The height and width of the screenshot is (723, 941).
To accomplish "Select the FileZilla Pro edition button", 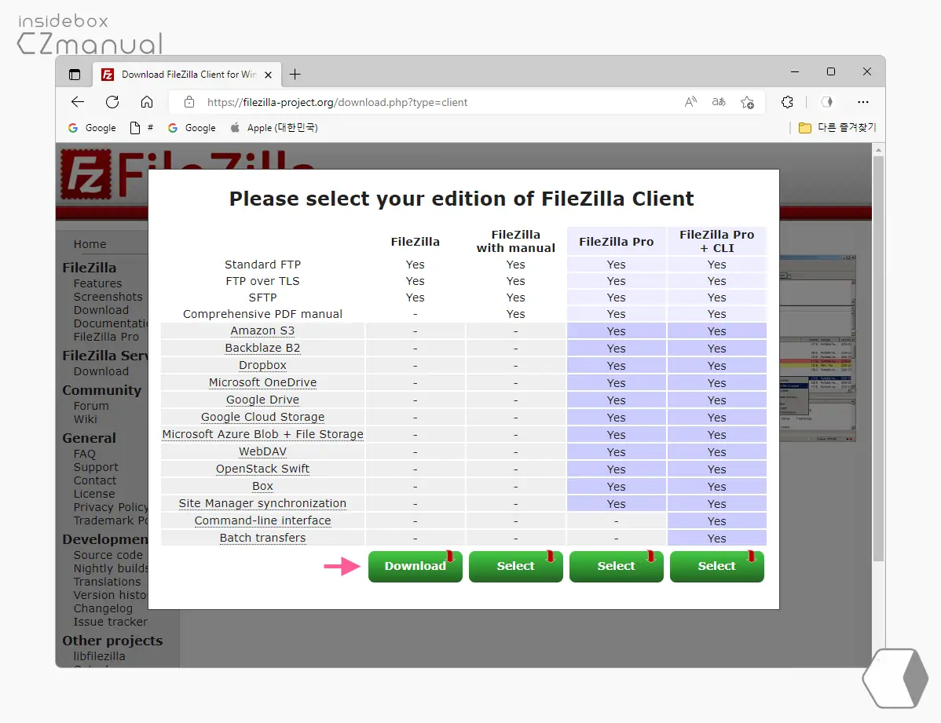I will coord(616,566).
